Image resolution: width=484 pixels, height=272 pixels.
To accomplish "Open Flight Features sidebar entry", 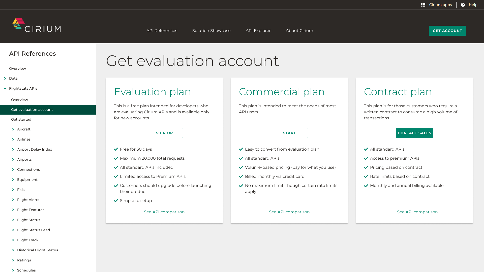I will coord(31,210).
